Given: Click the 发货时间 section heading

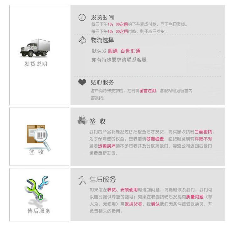Looking at the screenshot, I should click(x=102, y=18).
